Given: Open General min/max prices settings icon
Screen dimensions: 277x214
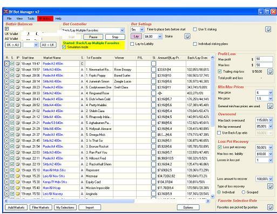Looking at the screenshot, I should (270, 106).
